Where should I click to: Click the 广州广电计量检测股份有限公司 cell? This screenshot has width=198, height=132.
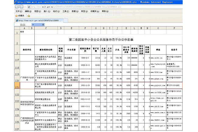pyautogui.click(x=46, y=85)
